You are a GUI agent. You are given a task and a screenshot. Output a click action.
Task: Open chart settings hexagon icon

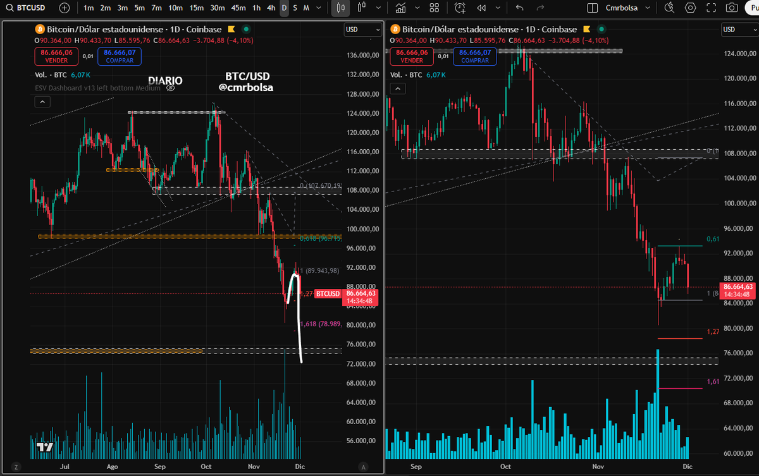click(691, 8)
